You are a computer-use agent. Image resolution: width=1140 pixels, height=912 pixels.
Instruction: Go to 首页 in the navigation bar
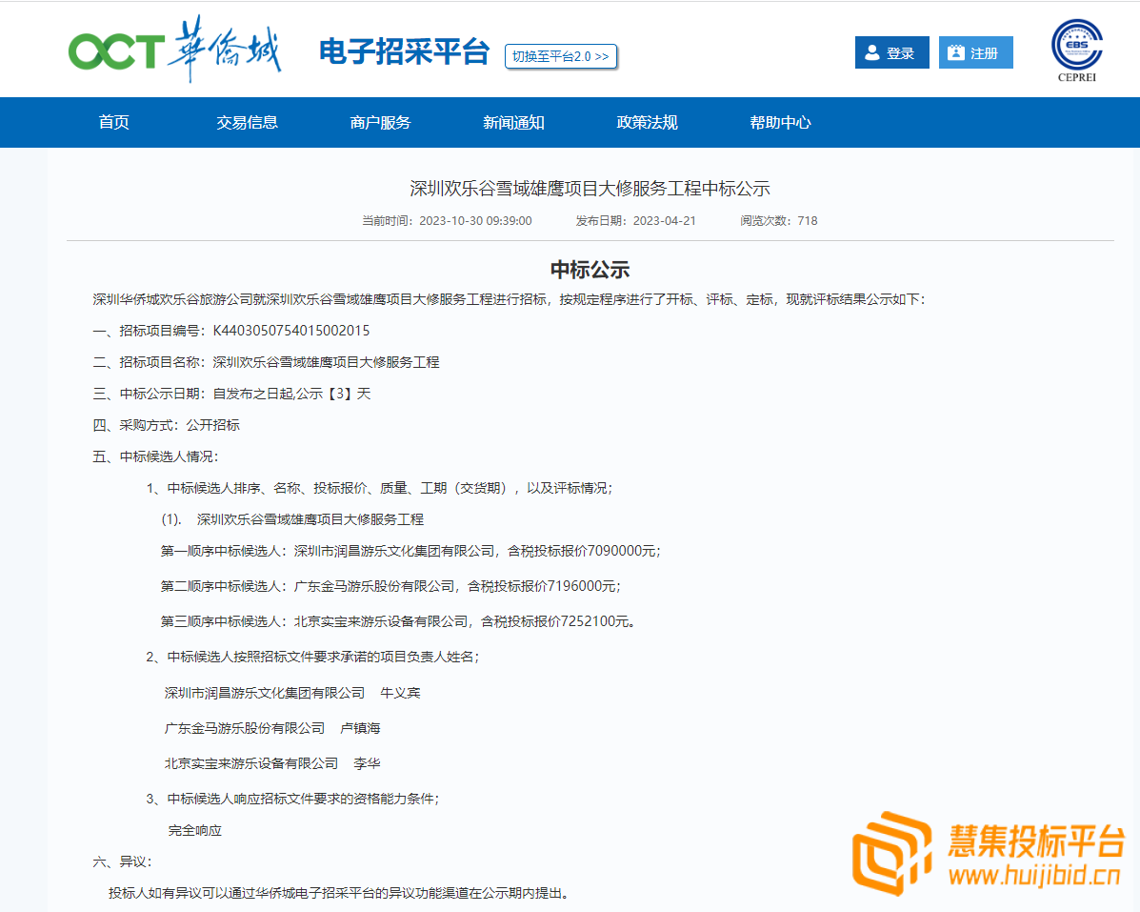(113, 122)
